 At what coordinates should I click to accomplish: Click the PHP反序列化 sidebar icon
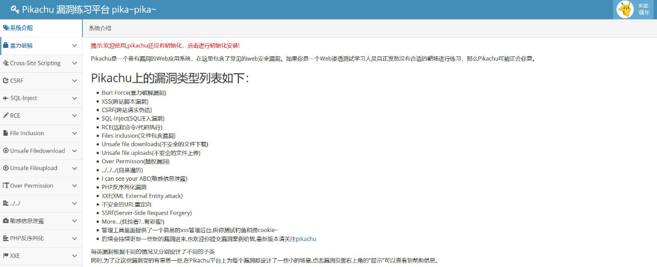pos(6,238)
